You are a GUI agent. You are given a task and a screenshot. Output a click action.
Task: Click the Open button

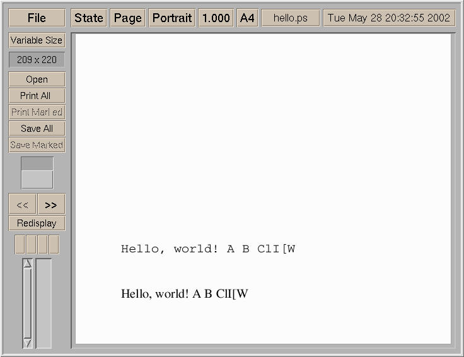tap(37, 79)
